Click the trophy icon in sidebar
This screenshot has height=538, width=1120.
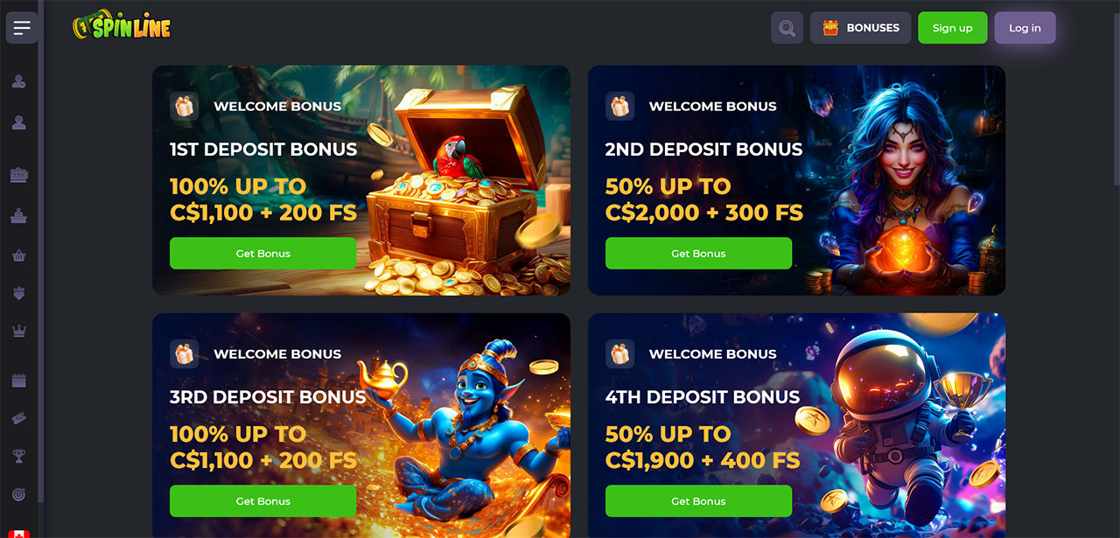(18, 456)
